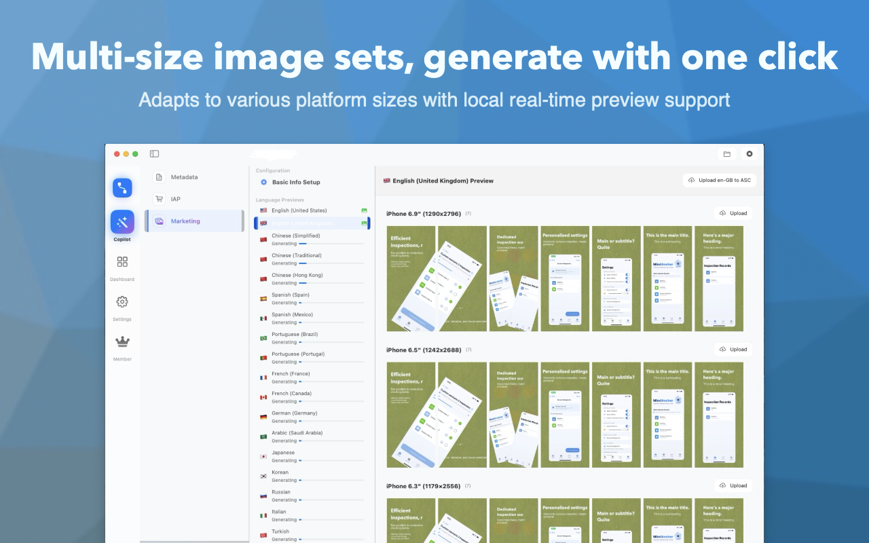Screen dimensions: 869x543
Task: Open the Dashboard grid icon
Action: click(x=122, y=261)
